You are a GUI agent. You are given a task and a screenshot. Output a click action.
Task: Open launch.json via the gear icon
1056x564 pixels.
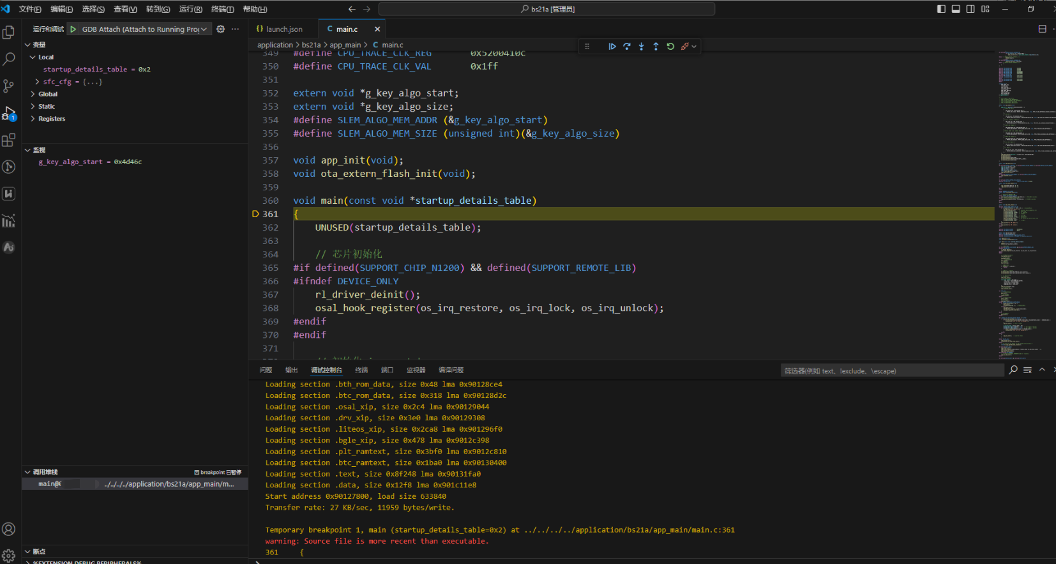coord(221,29)
